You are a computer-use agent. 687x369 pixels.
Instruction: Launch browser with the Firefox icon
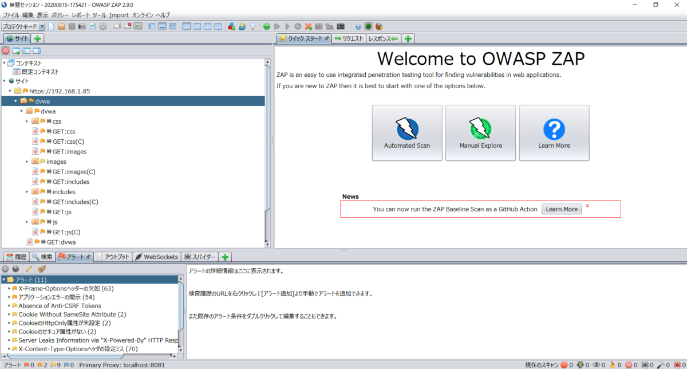click(x=378, y=26)
